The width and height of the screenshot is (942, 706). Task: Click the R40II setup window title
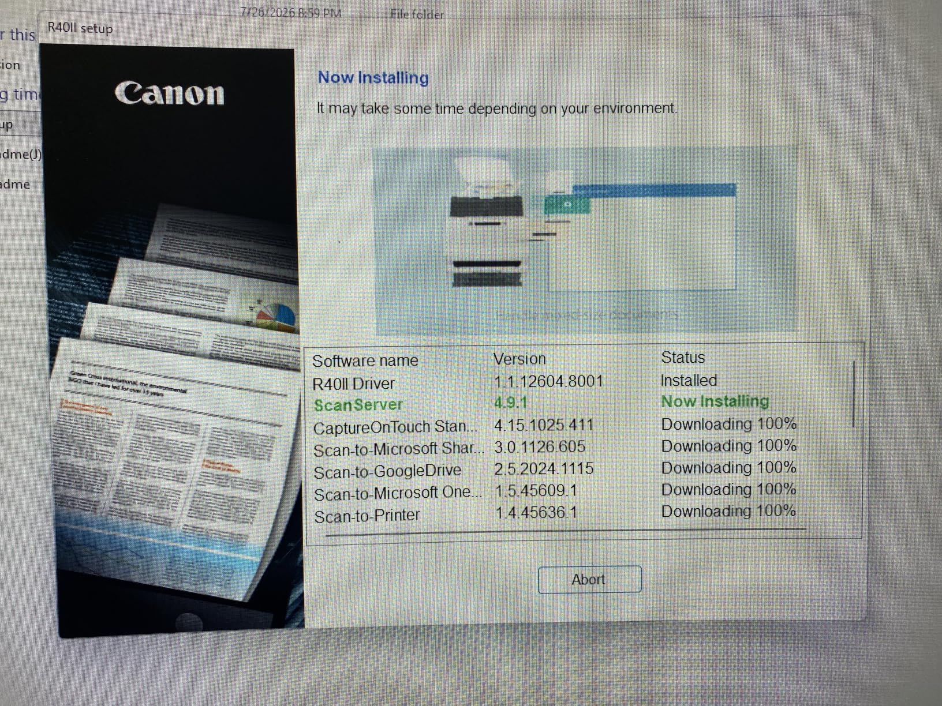[80, 28]
